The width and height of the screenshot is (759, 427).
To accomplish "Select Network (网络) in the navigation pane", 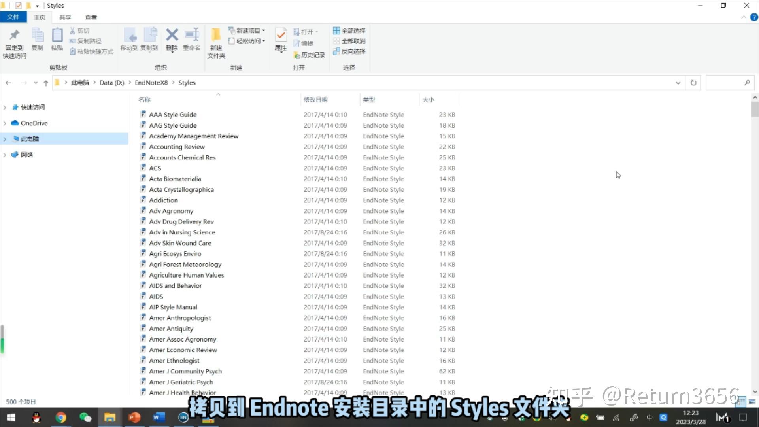I will click(26, 155).
